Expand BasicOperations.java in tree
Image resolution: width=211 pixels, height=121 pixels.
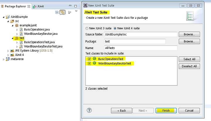(17, 30)
